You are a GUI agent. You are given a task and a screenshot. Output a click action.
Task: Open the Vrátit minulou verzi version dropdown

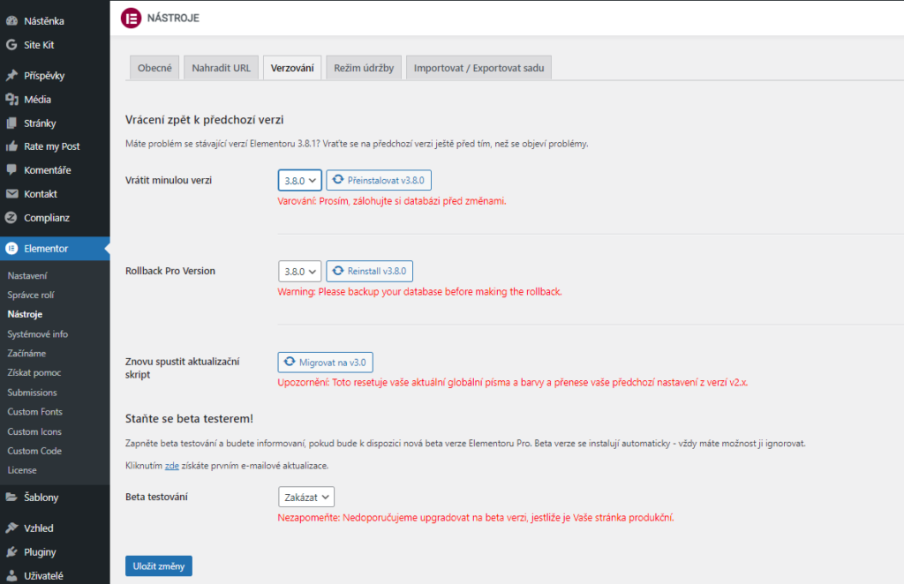(x=300, y=180)
